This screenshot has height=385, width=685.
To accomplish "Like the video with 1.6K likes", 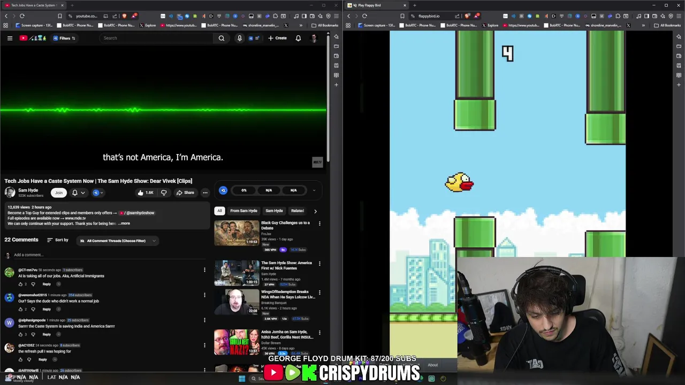I will pos(145,192).
